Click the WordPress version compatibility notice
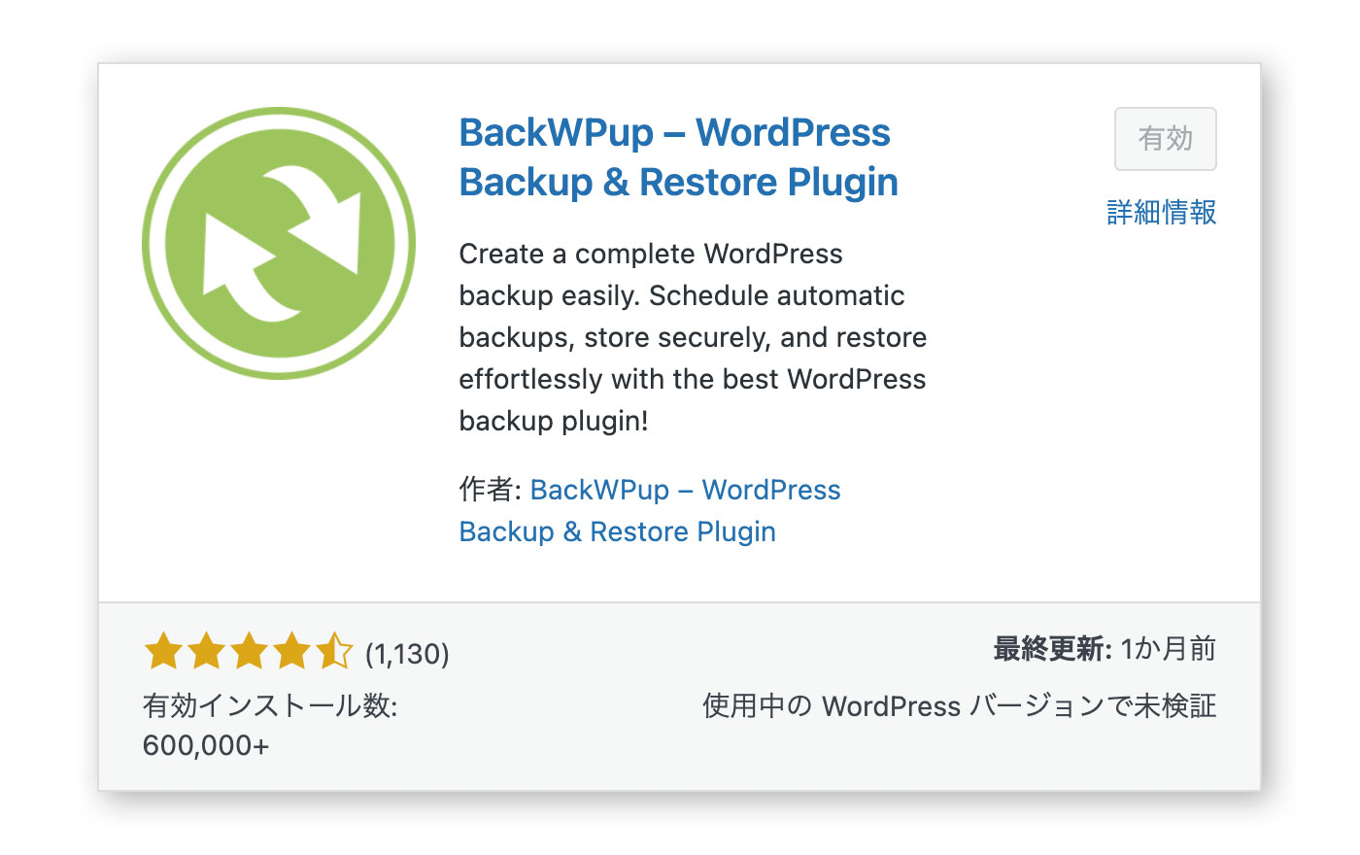Screen dimensions: 1360x855 pos(957,705)
